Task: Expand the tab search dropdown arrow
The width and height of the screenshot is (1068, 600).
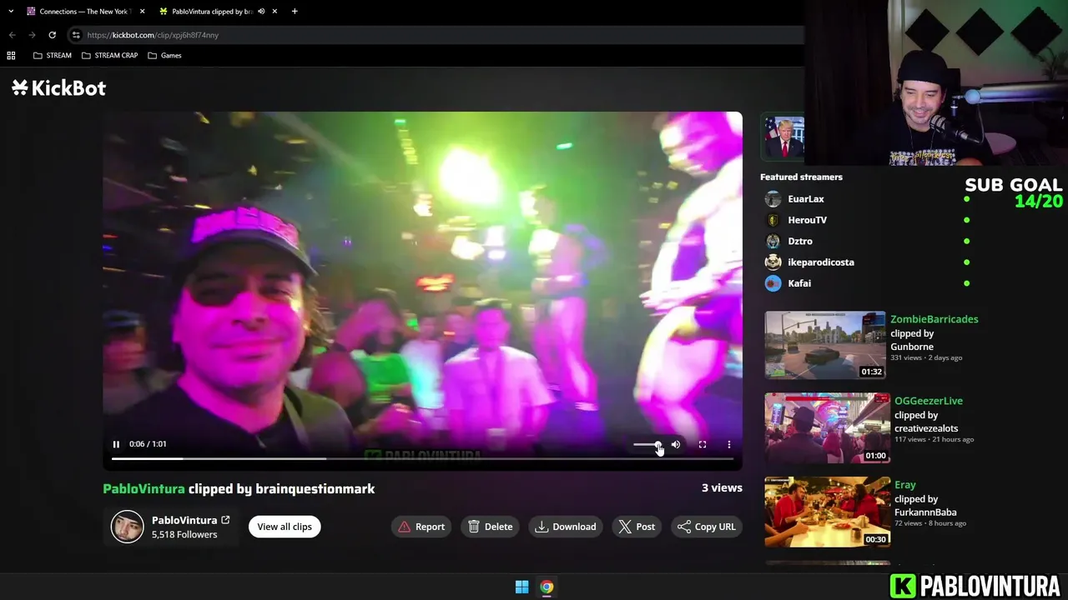Action: pyautogui.click(x=11, y=12)
